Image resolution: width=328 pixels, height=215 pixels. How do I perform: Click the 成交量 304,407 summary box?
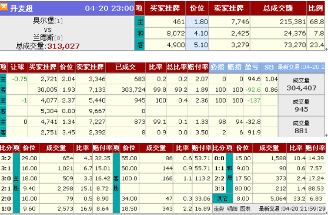(x=301, y=84)
